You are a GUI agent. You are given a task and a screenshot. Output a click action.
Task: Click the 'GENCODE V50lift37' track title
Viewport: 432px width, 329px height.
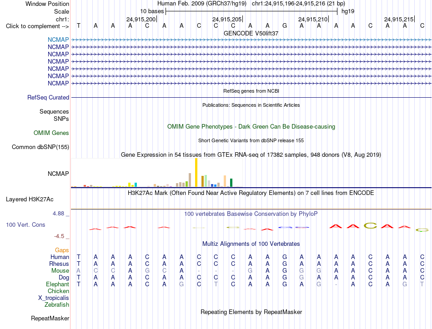[251, 33]
